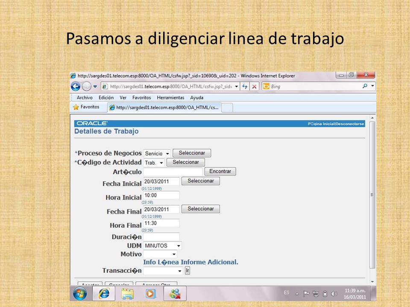The height and width of the screenshot is (307, 410).
Task: Click the Show desktop strip on taskbar
Action: pos(373,293)
